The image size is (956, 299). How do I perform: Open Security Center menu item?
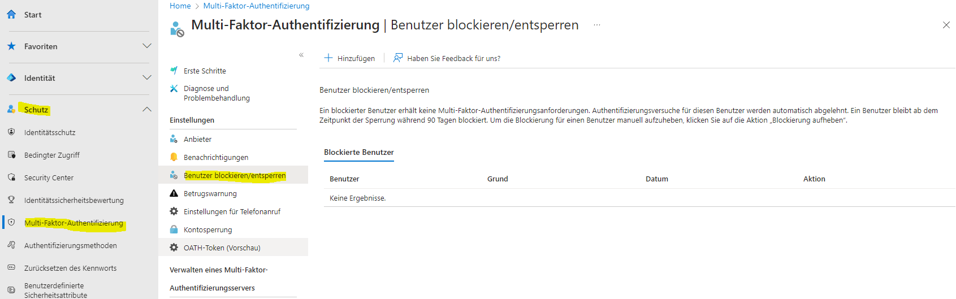coord(49,177)
